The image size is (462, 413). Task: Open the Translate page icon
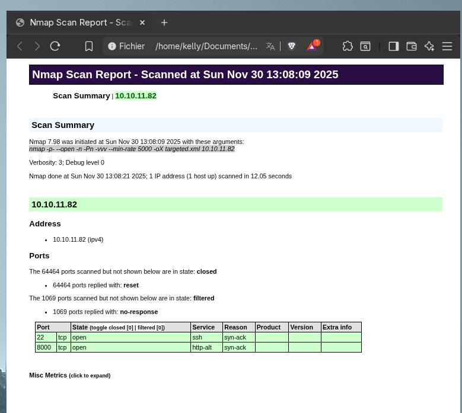pyautogui.click(x=270, y=46)
